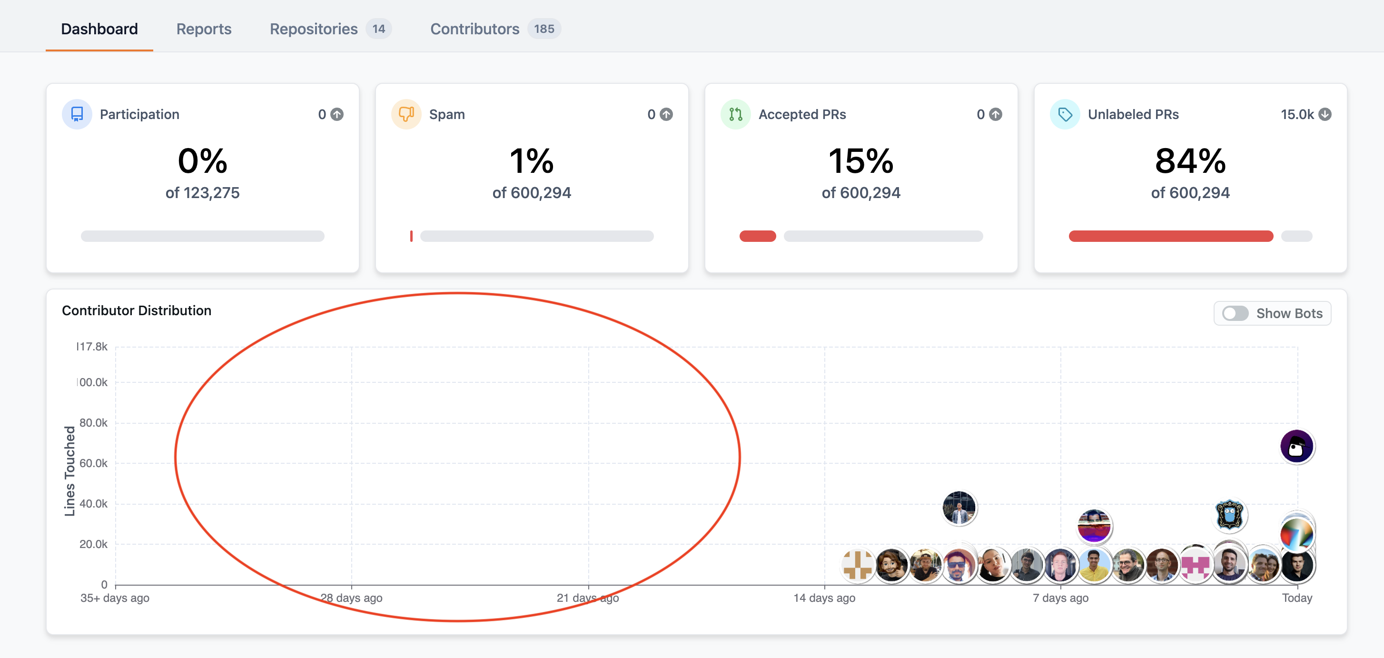Click the Spam thumbs-down icon
1384x658 pixels.
[406, 114]
